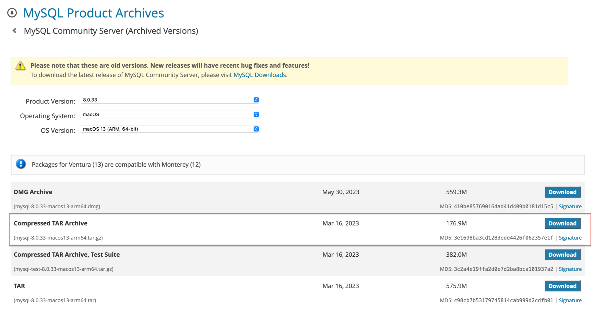Open the Product Version 8.0.33 dropdown
The width and height of the screenshot is (604, 311).
pyautogui.click(x=168, y=100)
